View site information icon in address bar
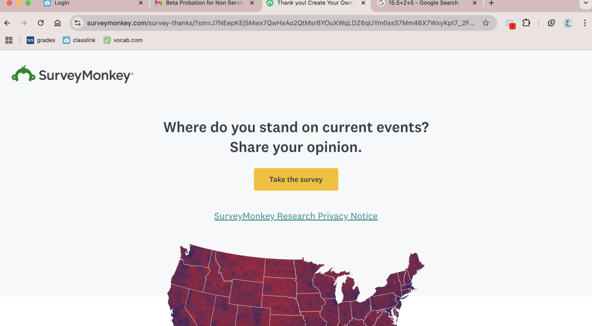 tap(78, 23)
